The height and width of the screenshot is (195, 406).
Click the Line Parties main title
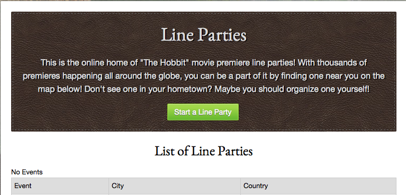point(204,35)
